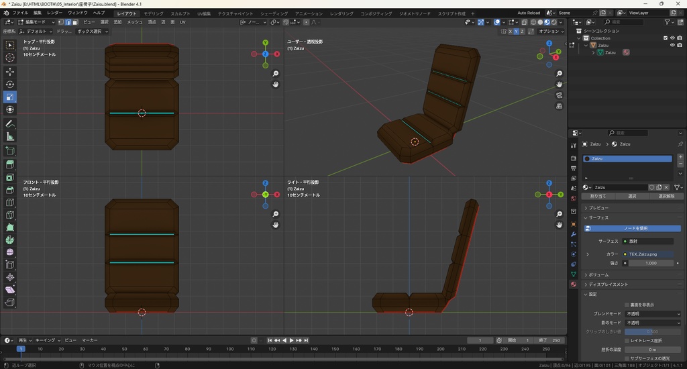Switch to edge select mode
The height and width of the screenshot is (369, 687).
68,22
